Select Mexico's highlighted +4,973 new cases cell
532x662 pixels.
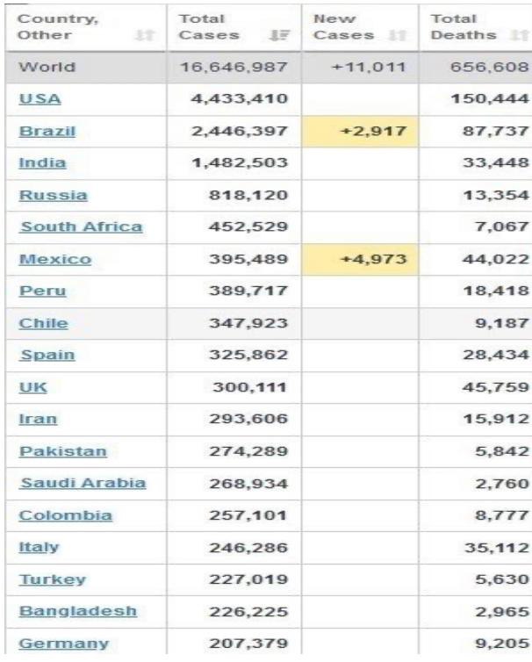361,259
